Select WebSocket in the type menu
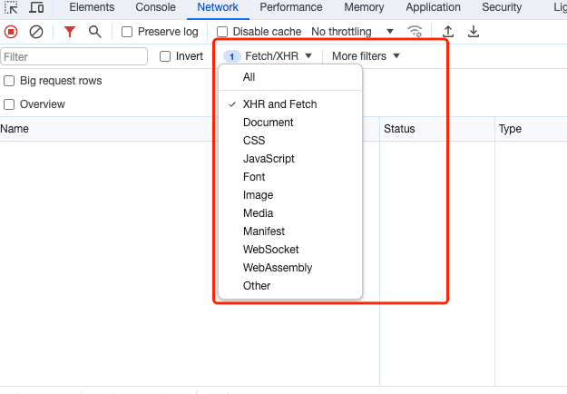567x394 pixels. 290,250
